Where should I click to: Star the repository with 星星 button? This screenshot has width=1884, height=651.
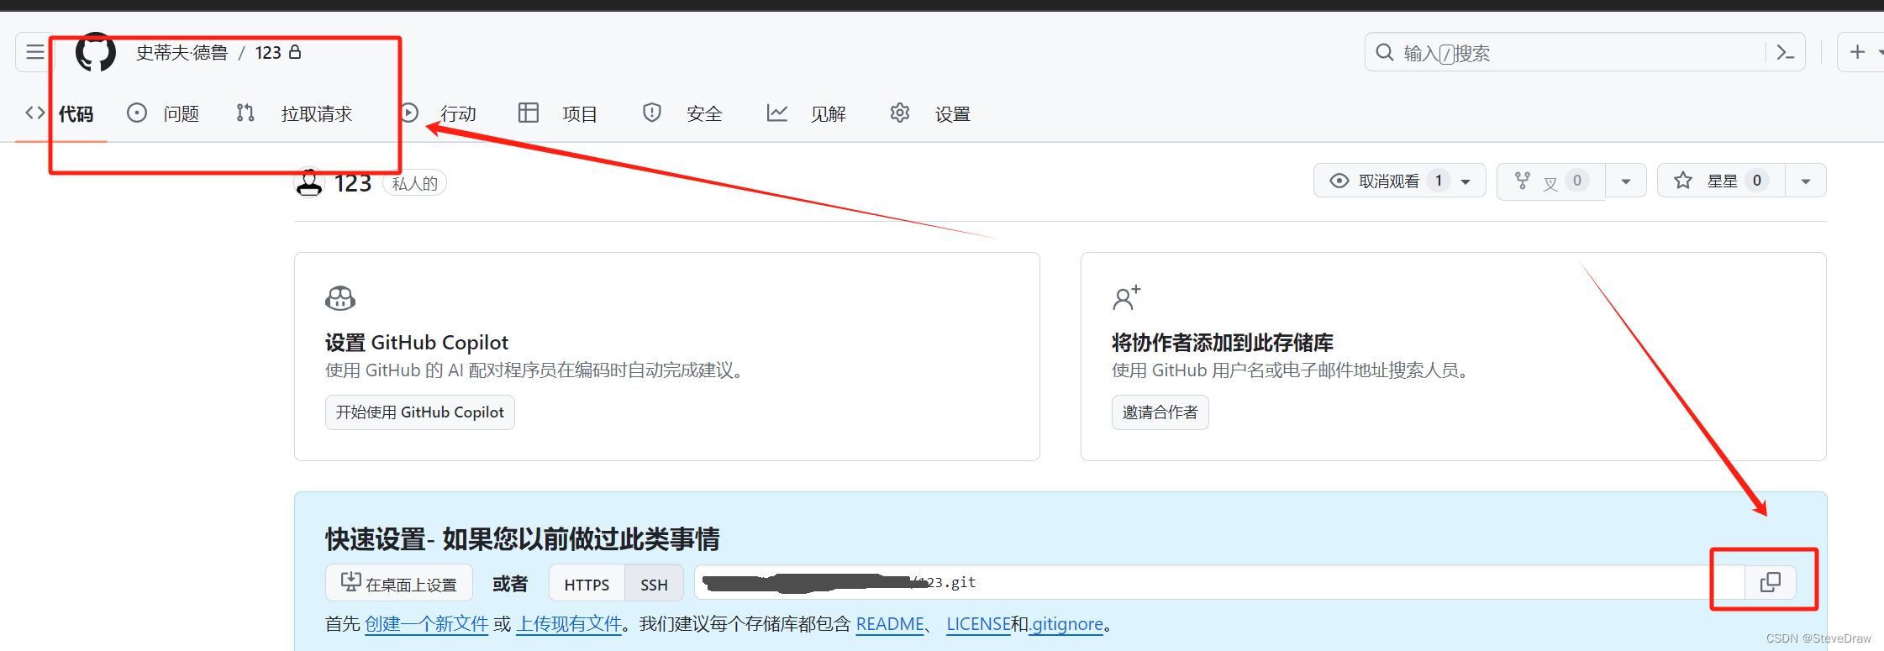[x=1721, y=181]
